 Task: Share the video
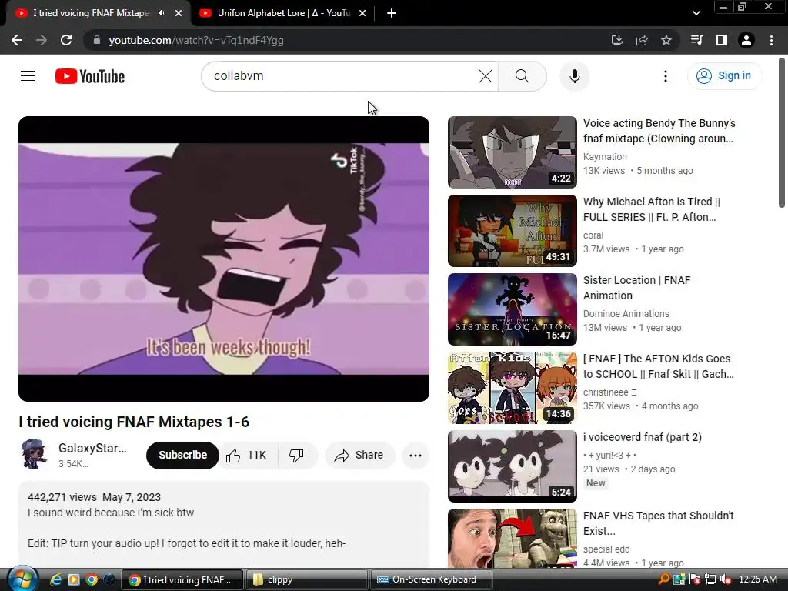click(360, 456)
